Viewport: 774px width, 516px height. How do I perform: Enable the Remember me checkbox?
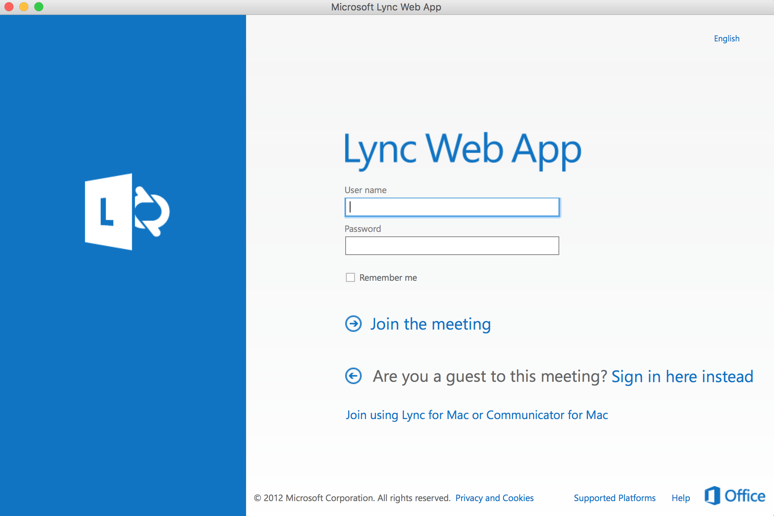pos(350,277)
